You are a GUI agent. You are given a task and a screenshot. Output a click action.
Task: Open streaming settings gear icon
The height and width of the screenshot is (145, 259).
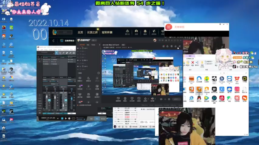(x=169, y=99)
